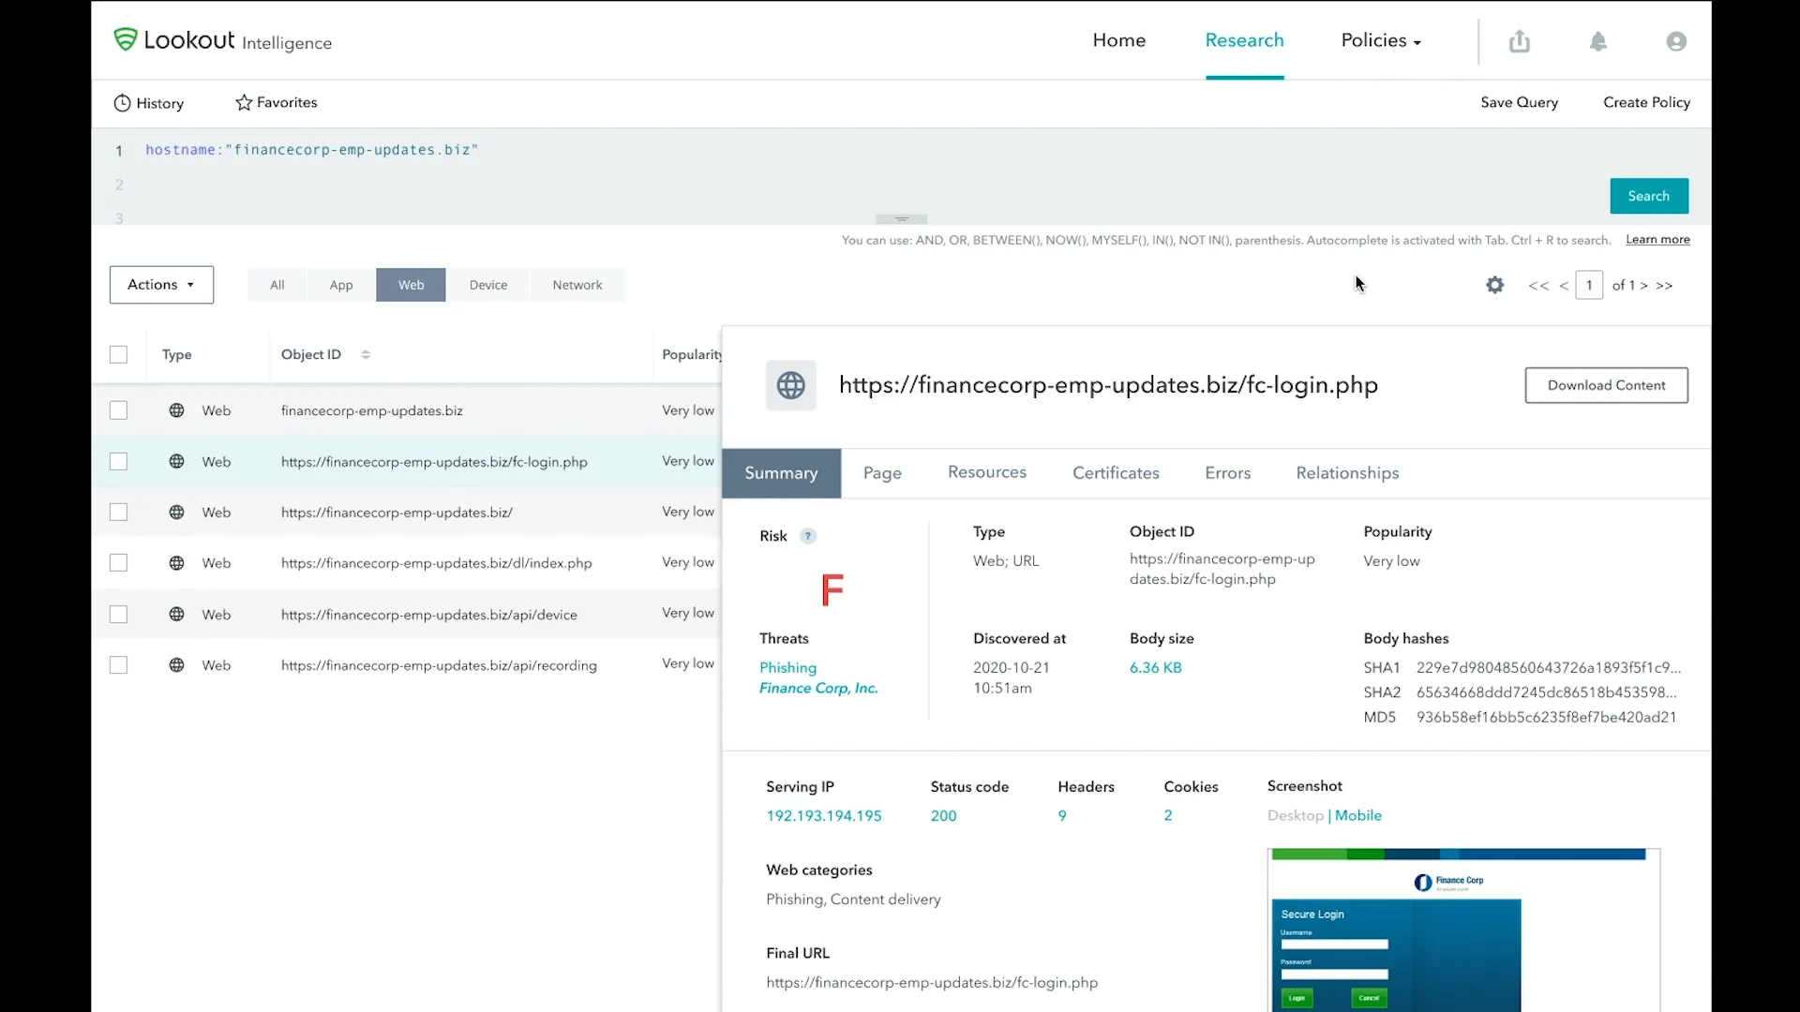This screenshot has width=1800, height=1012.
Task: Check the box for api/device row
Action: (x=118, y=615)
